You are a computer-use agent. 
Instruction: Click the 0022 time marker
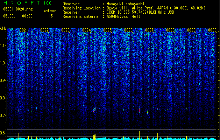(44, 30)
